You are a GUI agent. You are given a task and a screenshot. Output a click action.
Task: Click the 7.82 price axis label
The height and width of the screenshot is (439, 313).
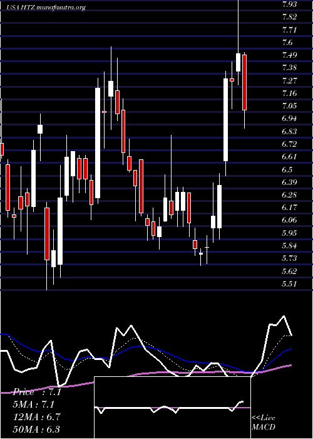point(289,17)
